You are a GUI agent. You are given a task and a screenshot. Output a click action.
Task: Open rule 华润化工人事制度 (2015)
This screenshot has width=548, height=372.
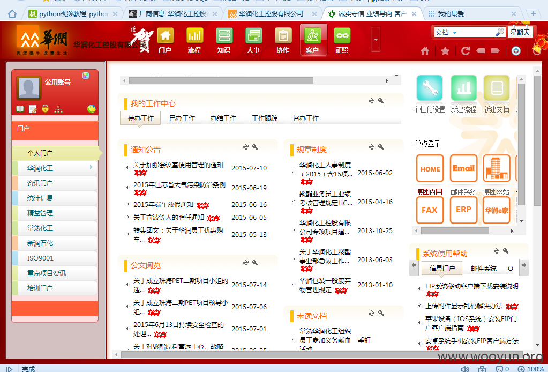tap(325, 169)
